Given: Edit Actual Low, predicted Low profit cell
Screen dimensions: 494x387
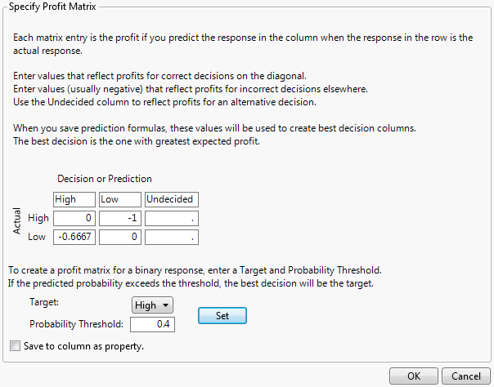Looking at the screenshot, I should tap(119, 237).
